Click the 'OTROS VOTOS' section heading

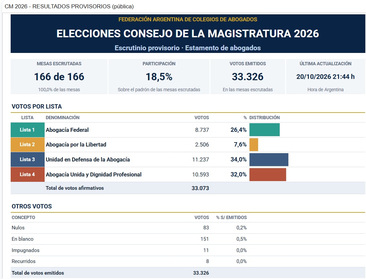(x=32, y=206)
